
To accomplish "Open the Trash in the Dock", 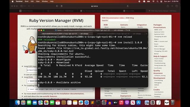I will pos(172,103).
